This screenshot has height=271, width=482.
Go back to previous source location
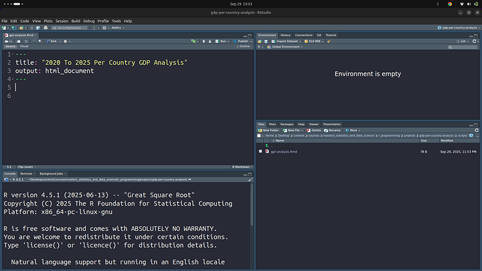6,41
